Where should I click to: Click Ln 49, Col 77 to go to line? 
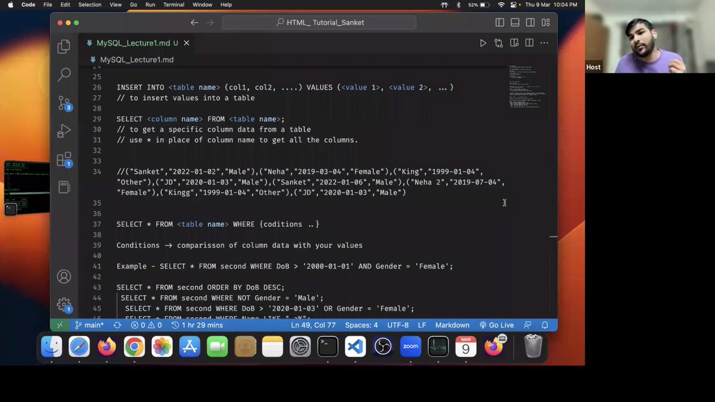point(312,325)
